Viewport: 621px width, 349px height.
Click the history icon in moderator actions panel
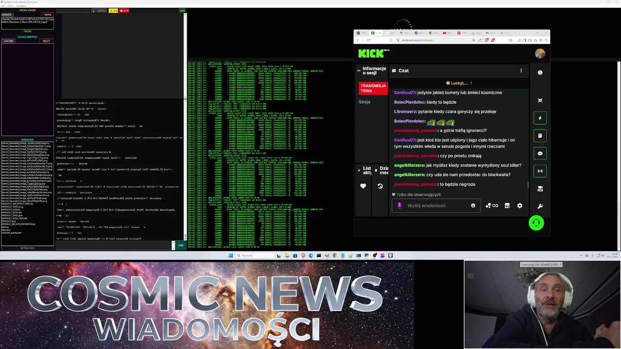(x=380, y=186)
